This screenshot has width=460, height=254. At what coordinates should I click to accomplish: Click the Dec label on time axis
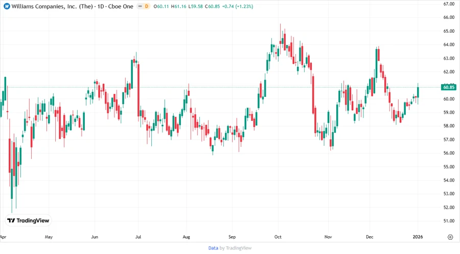370,237
